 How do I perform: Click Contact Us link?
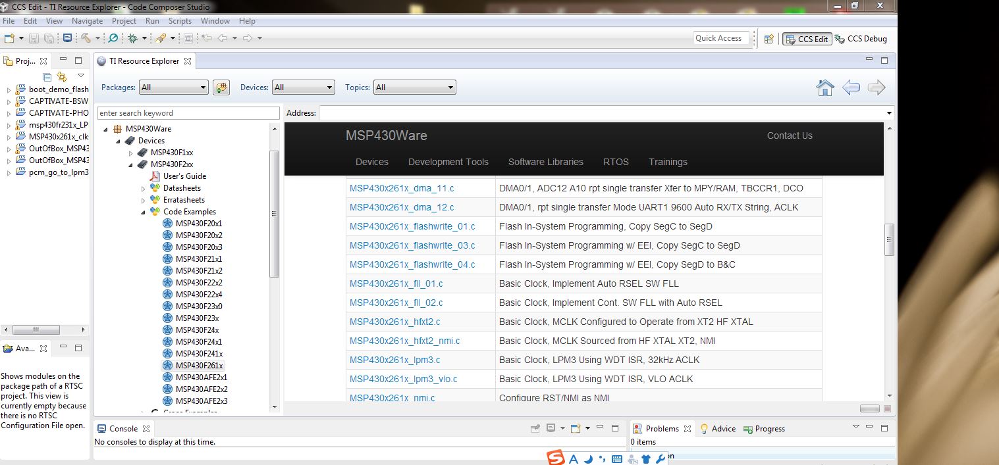tap(790, 135)
